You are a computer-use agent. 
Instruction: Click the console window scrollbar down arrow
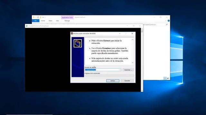[x=142, y=91]
